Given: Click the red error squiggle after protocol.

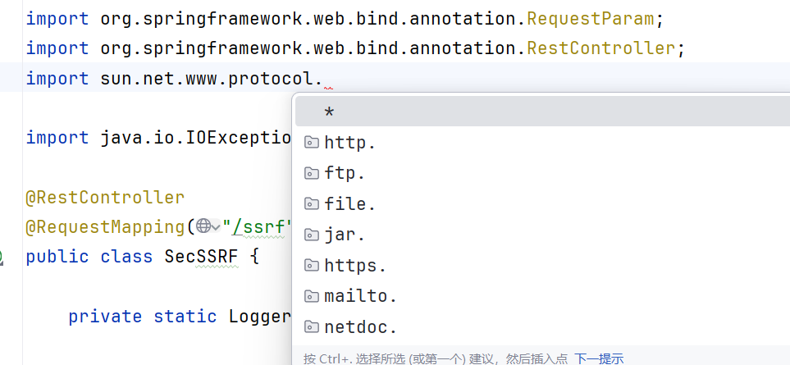Looking at the screenshot, I should (329, 88).
